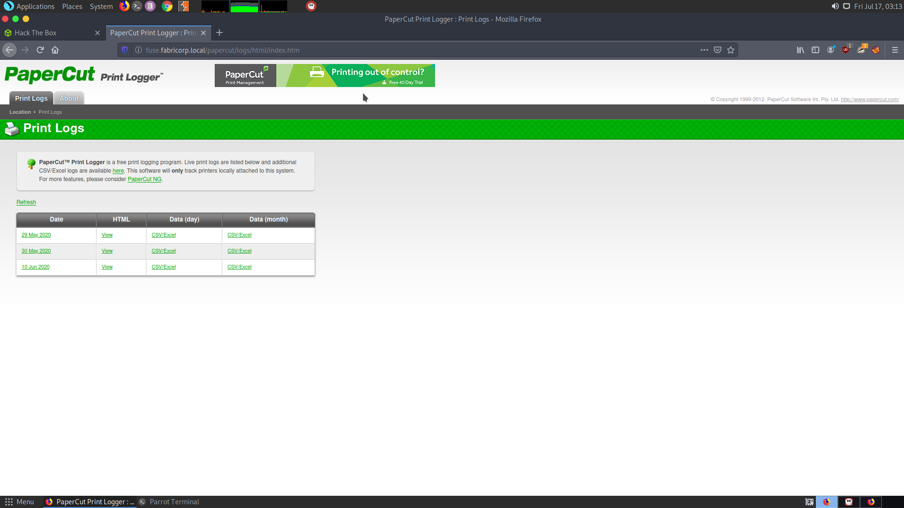Click the Firefox reload page icon
Image resolution: width=904 pixels, height=508 pixels.
coord(40,50)
